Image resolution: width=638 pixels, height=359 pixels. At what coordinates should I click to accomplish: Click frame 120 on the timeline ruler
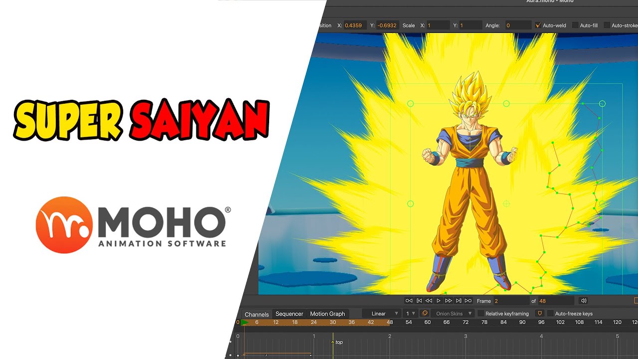617,323
